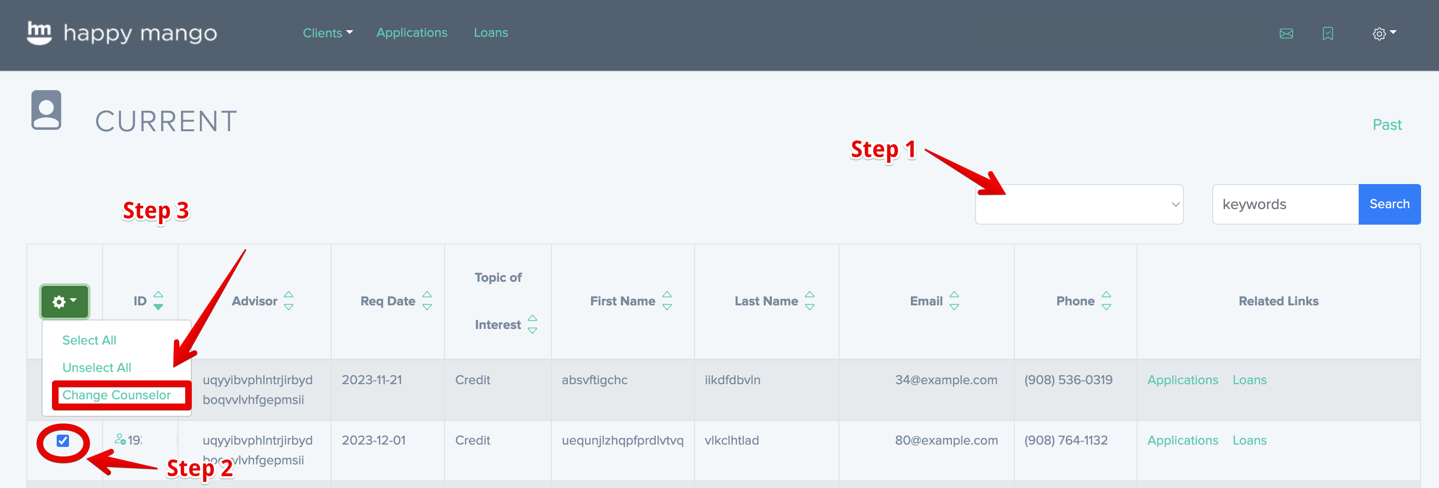Screen dimensions: 1439x488
Task: Open the Past clients link
Action: coord(1387,125)
